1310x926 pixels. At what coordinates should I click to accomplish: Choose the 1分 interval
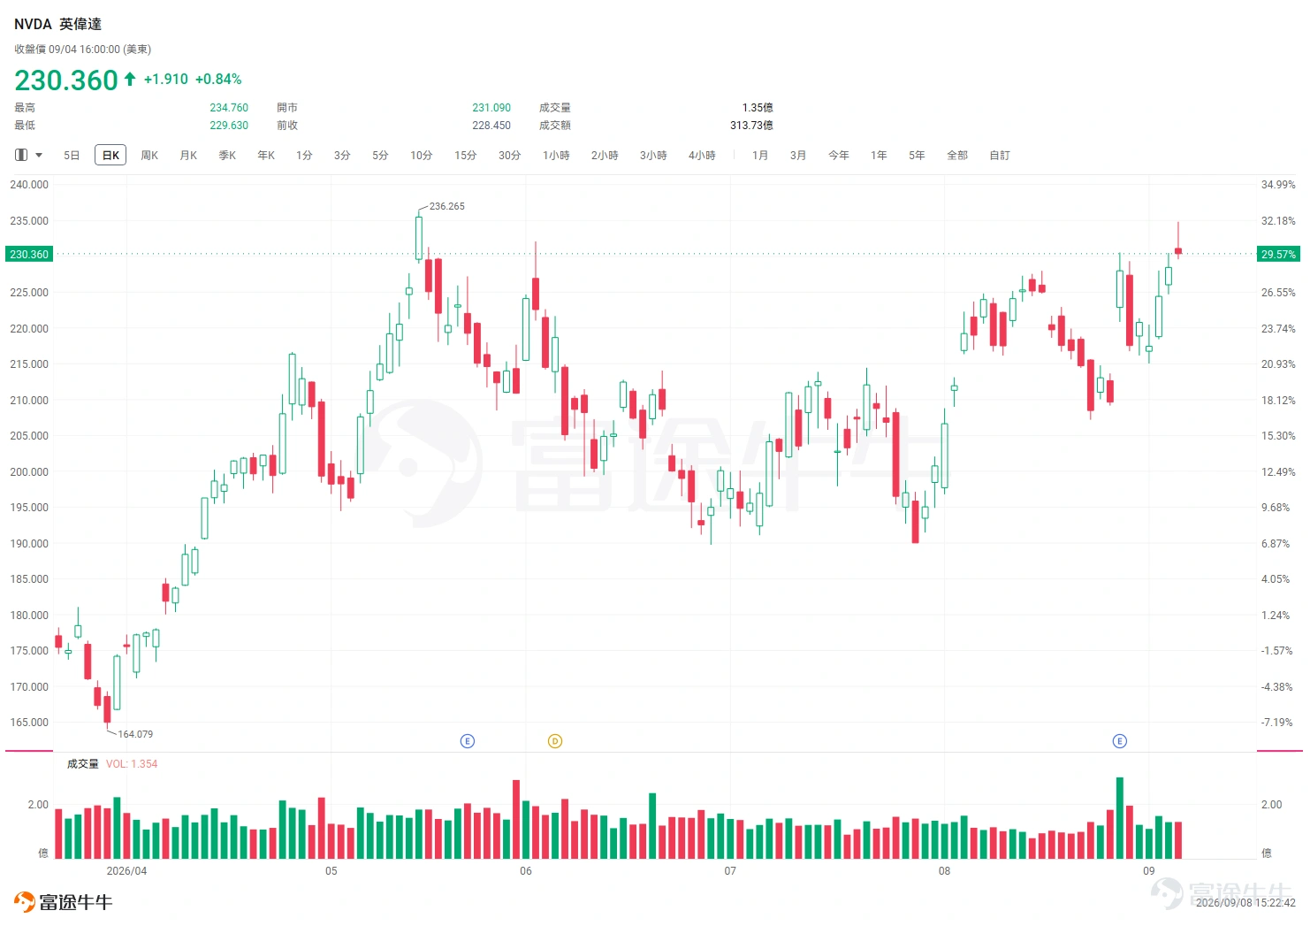click(x=304, y=156)
